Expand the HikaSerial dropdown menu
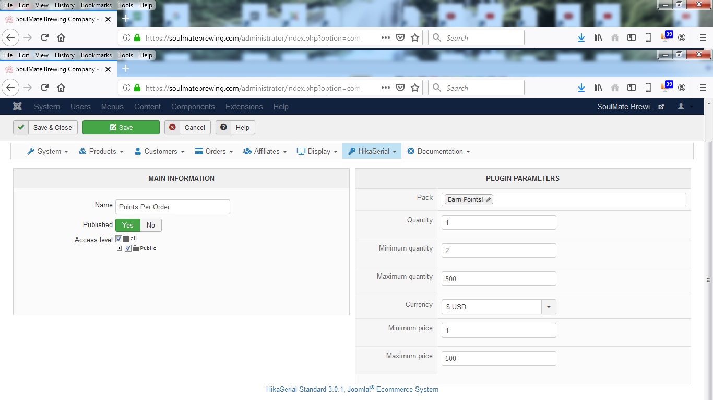This screenshot has height=400, width=713. [x=372, y=151]
